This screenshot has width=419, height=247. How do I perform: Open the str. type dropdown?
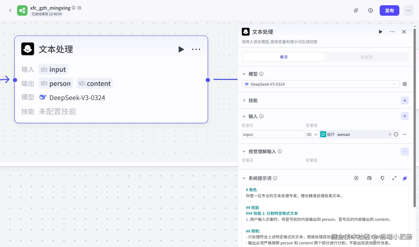click(312, 134)
